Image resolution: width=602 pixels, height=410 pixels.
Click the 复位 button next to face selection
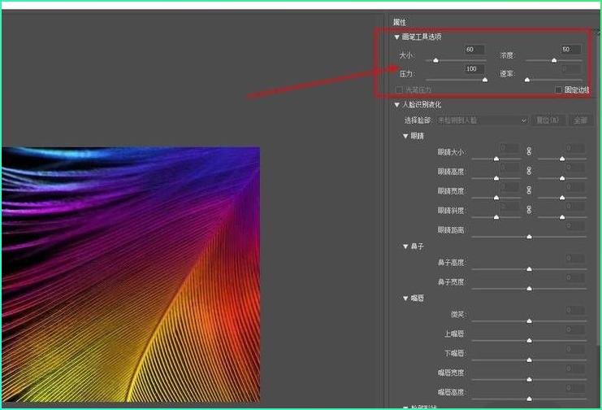548,120
